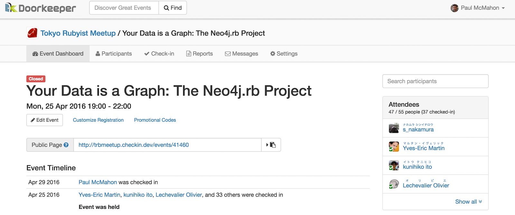This screenshot has height=215, width=515.
Task: Open Yves-Eric Martin link in timeline
Action: point(99,195)
